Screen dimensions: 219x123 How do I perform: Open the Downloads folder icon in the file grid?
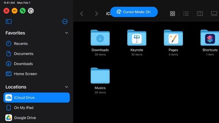100,38
